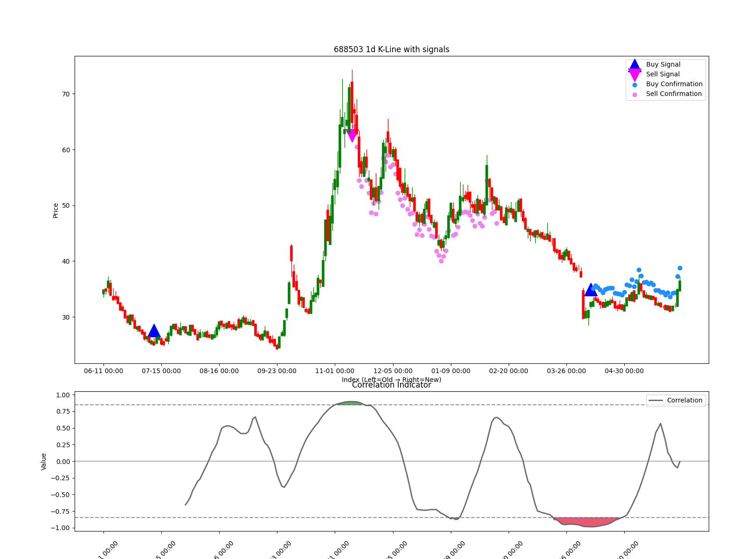Click the correlation tick label '−0.25'

(60, 478)
